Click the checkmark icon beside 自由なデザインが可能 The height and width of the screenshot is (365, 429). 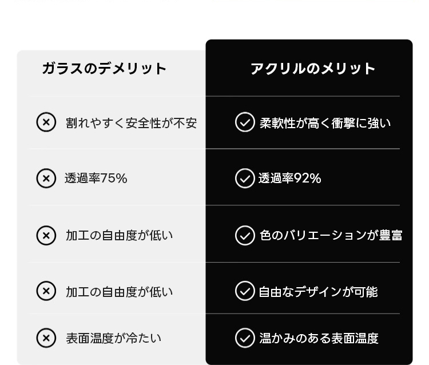pyautogui.click(x=245, y=291)
